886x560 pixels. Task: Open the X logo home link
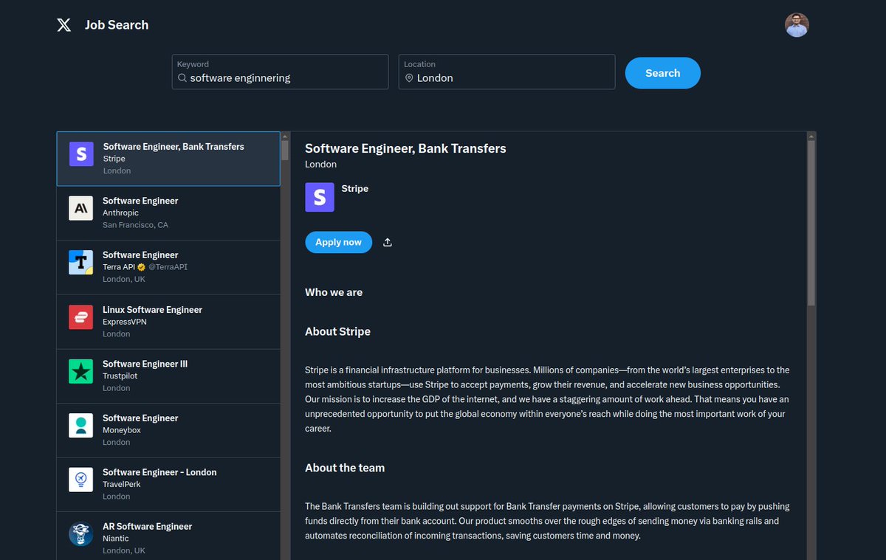click(x=64, y=25)
